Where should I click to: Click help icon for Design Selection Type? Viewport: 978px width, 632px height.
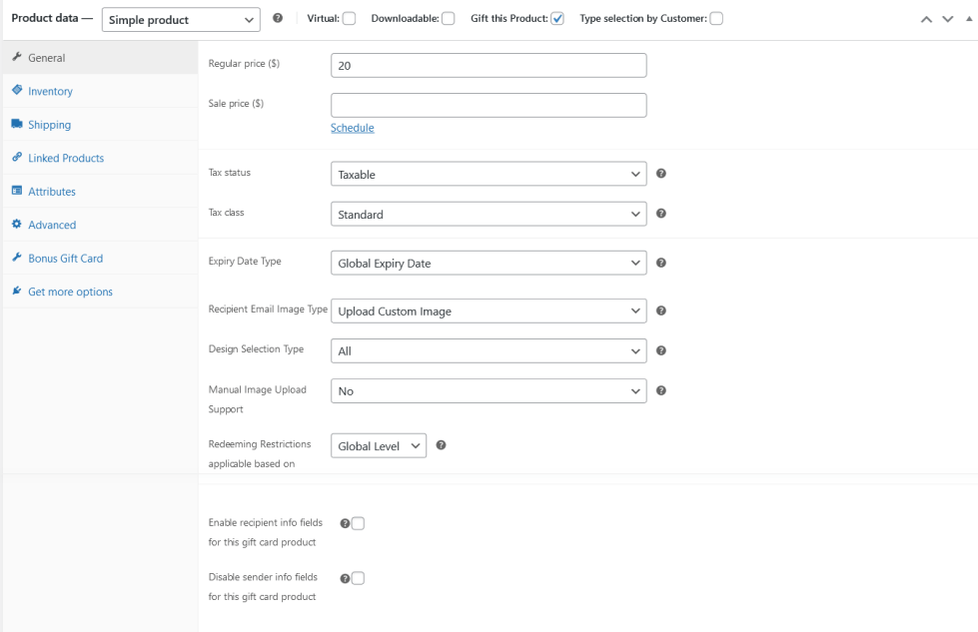[x=661, y=351]
